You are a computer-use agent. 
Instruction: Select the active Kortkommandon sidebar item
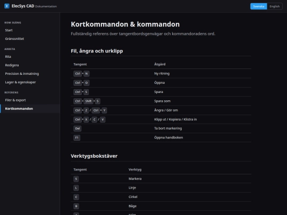(x=30, y=109)
